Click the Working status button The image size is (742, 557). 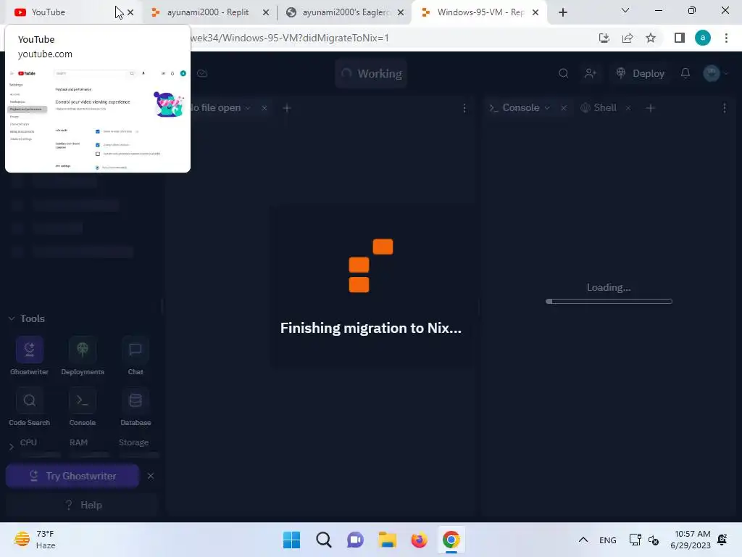click(x=372, y=73)
